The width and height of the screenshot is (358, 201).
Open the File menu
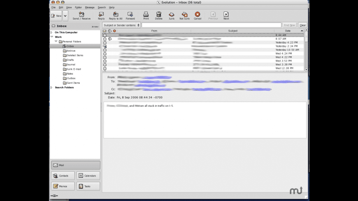click(x=53, y=7)
